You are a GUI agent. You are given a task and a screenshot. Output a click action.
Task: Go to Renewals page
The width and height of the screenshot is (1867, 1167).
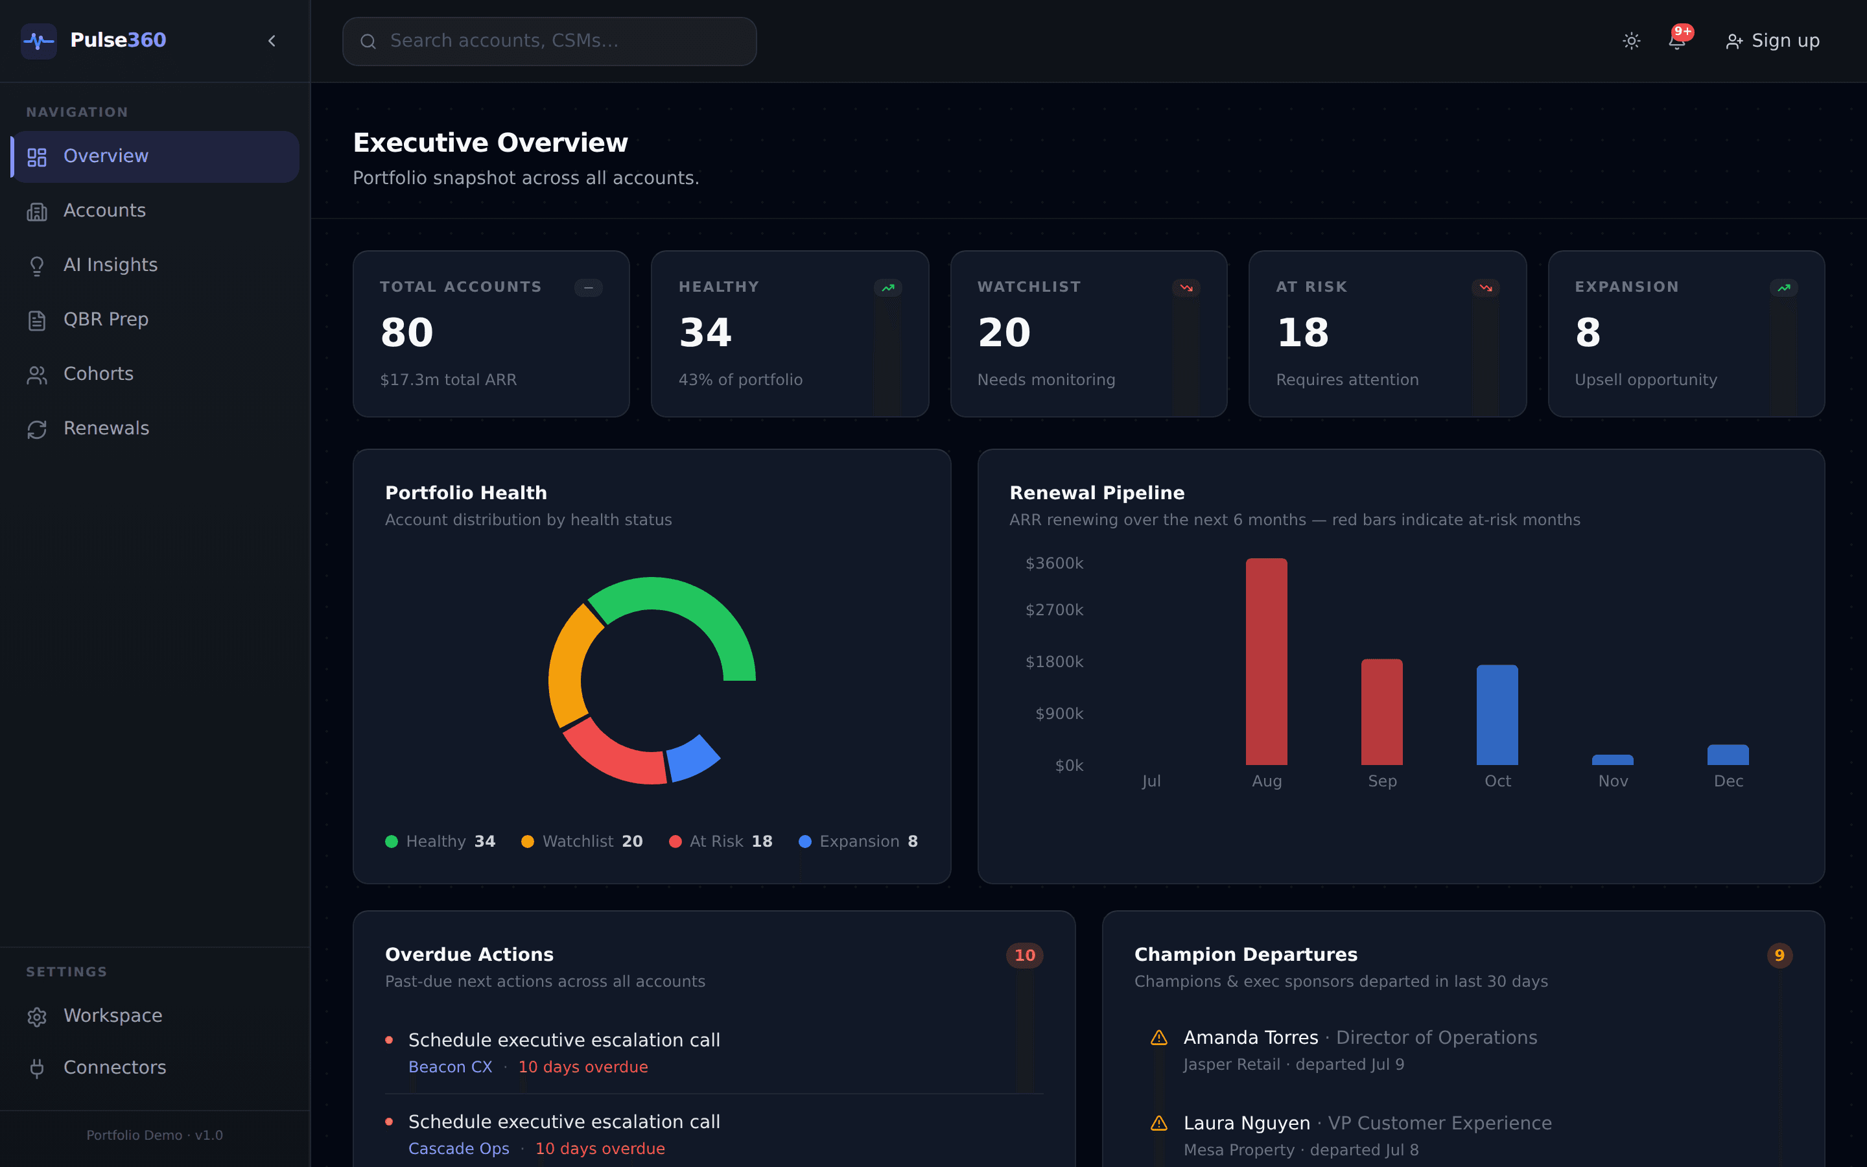pos(155,429)
